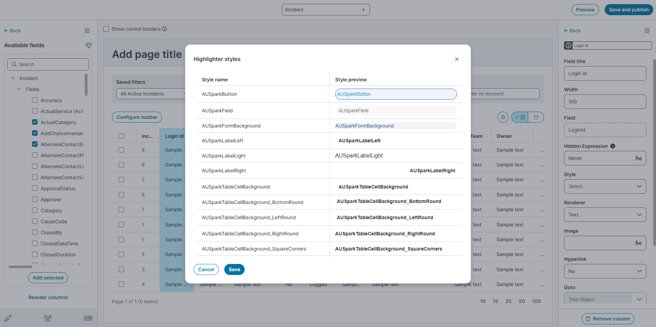Collapse the right properties panel

coord(647,31)
